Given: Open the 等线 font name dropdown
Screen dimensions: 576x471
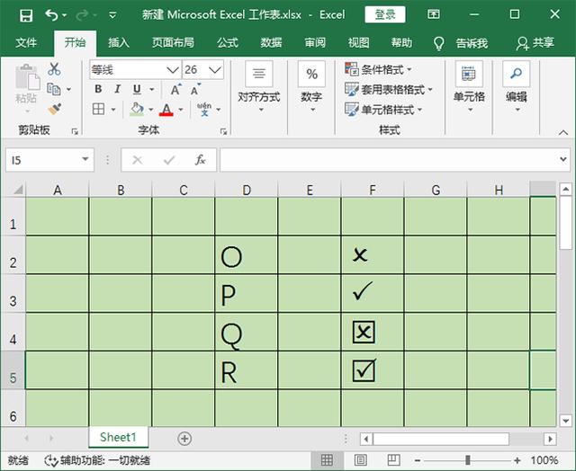Looking at the screenshot, I should [x=172, y=70].
